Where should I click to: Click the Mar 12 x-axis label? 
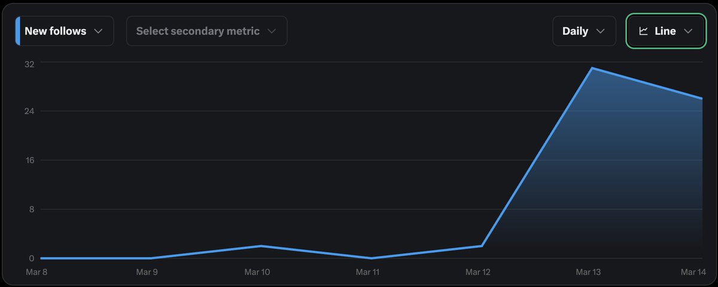point(478,272)
